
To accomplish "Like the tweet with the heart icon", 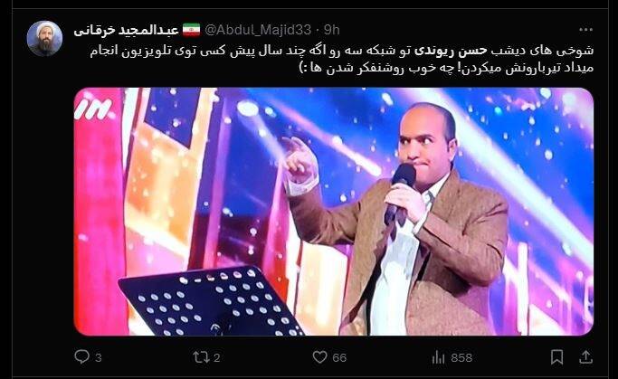I will tap(319, 357).
